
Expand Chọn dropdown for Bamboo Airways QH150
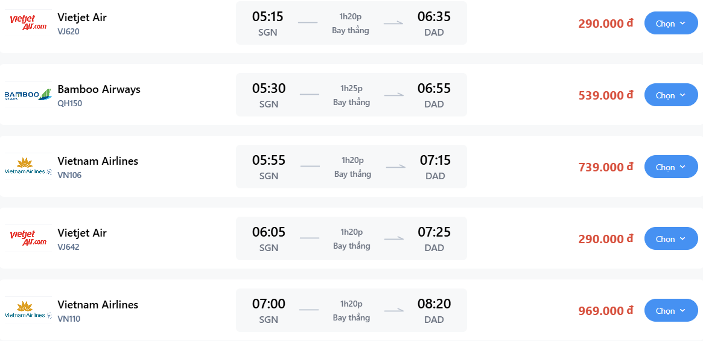[671, 95]
